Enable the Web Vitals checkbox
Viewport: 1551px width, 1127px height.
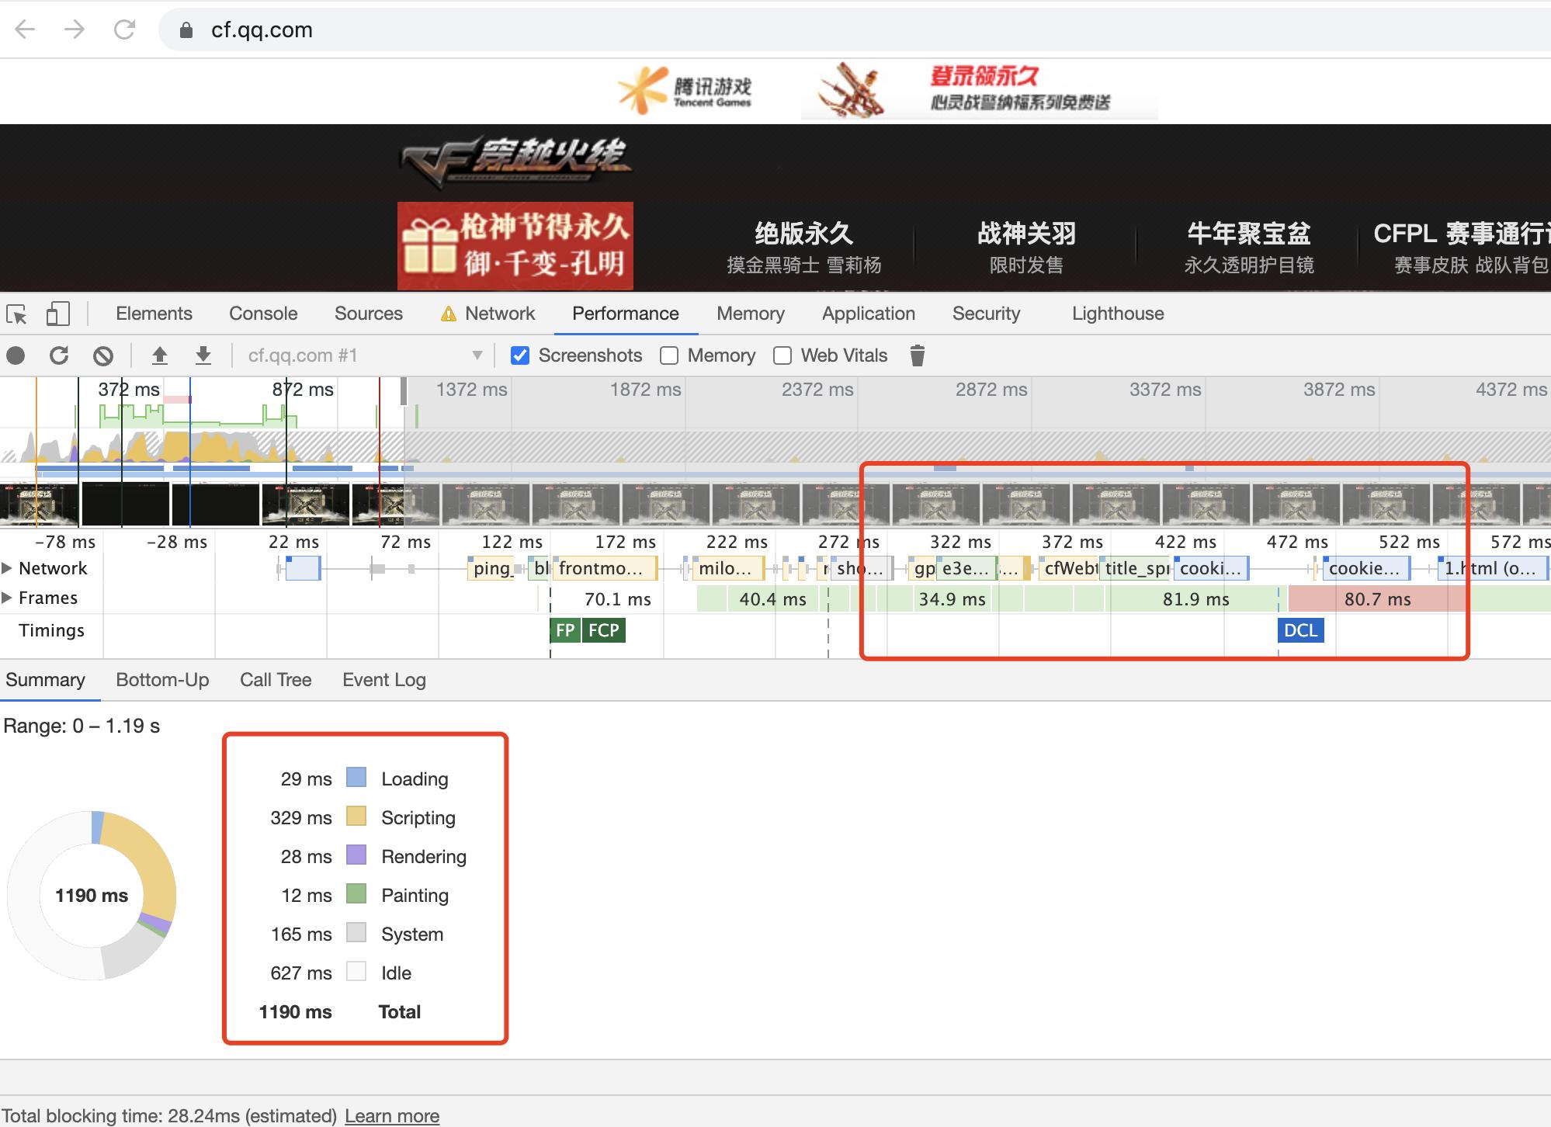782,355
